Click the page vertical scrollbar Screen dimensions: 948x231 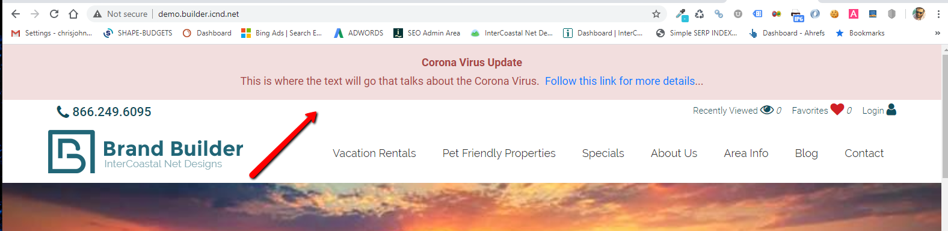coord(944,138)
